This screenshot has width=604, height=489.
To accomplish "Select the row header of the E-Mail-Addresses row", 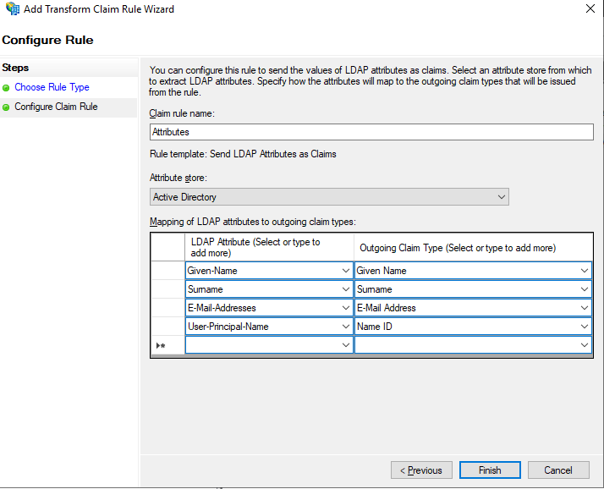I will pos(168,307).
